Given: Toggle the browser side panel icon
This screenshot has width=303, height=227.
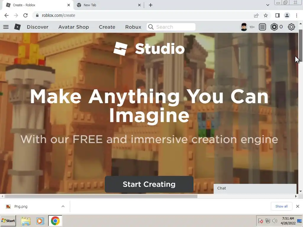Looking at the screenshot, I should [278, 15].
